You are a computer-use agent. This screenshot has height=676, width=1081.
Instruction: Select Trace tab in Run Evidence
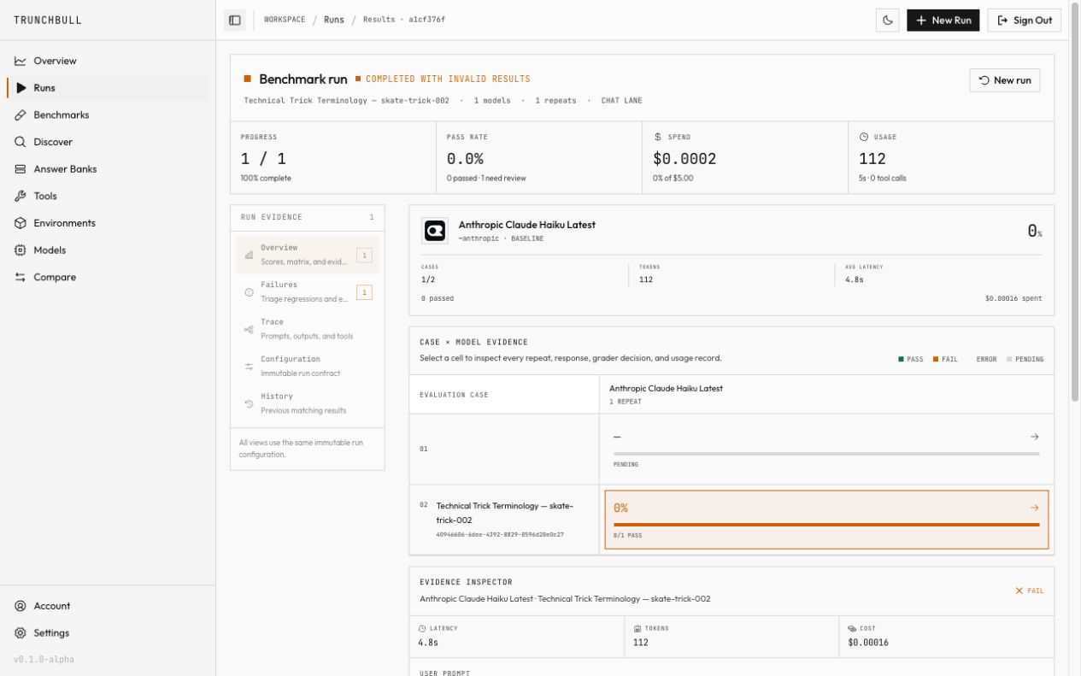[307, 329]
